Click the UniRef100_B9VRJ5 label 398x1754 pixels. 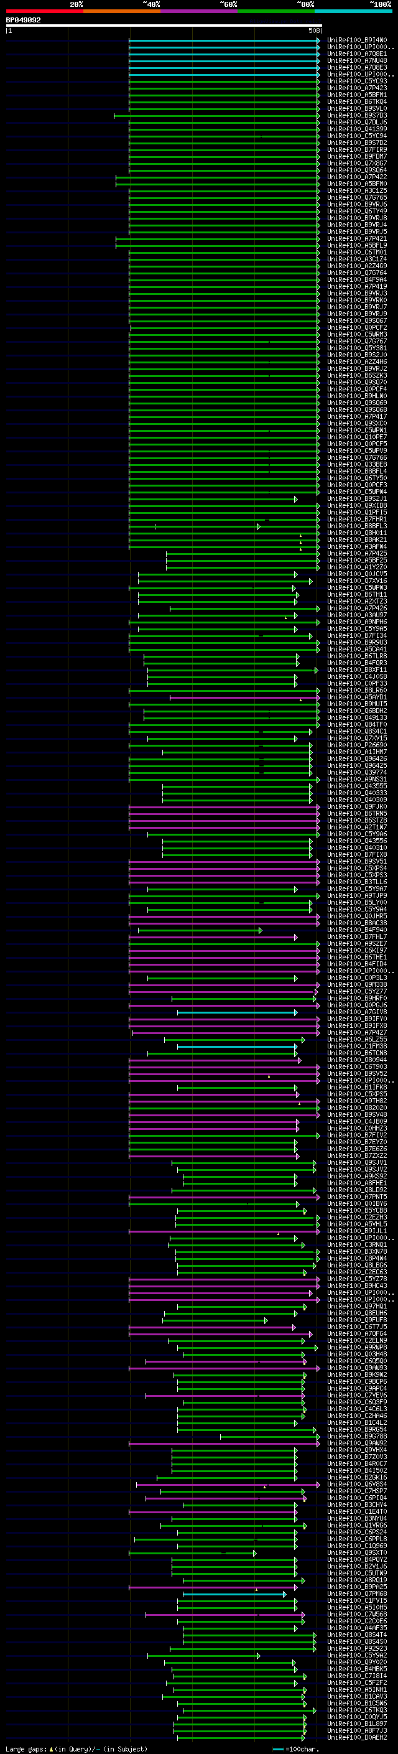tap(356, 231)
